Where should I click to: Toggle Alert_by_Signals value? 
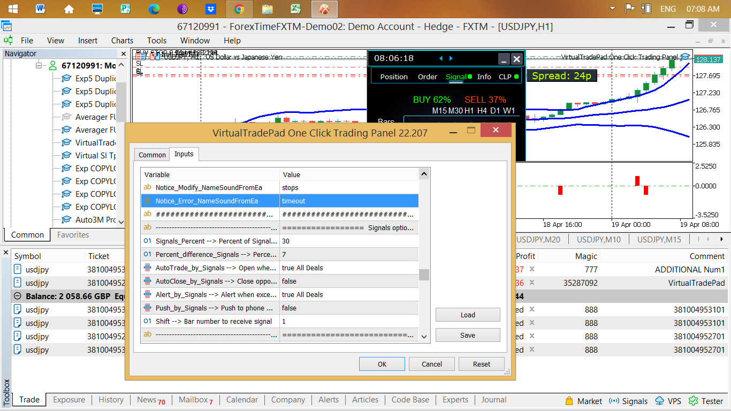click(x=349, y=295)
